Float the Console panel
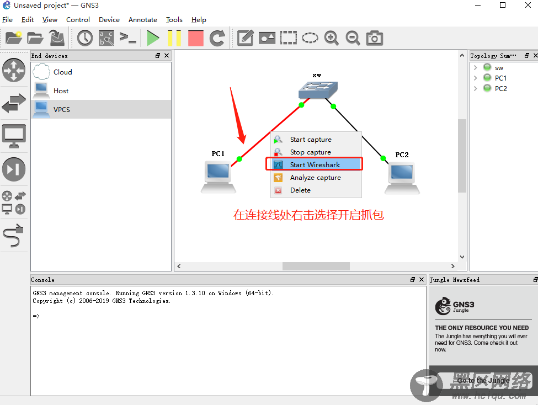 pyautogui.click(x=413, y=280)
